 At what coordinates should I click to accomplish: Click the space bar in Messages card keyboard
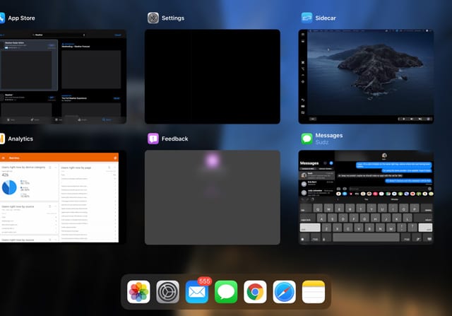[x=366, y=238]
